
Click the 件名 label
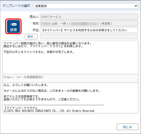pos(36,30)
